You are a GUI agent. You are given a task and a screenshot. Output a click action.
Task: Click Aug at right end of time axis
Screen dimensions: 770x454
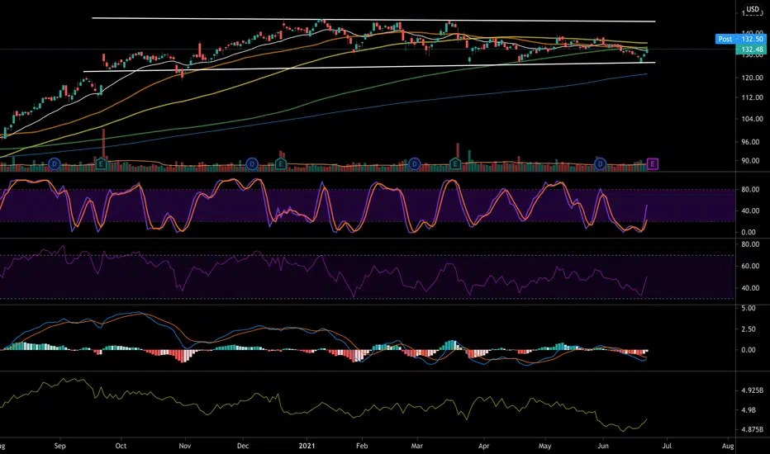point(728,446)
